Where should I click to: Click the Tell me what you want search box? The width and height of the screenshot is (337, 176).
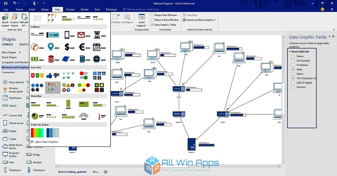click(x=142, y=9)
